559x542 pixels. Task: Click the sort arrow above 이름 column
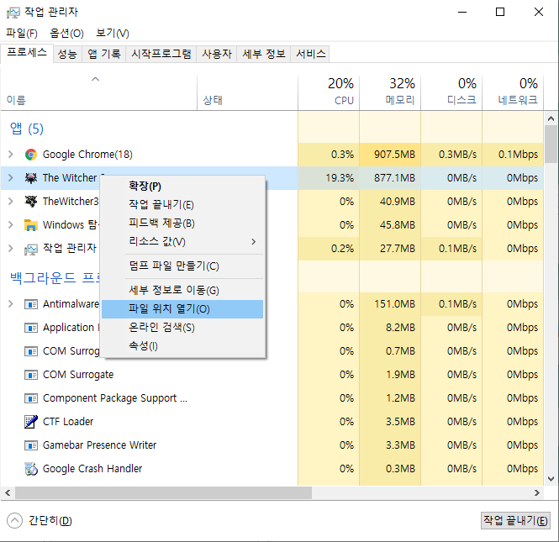[x=95, y=79]
